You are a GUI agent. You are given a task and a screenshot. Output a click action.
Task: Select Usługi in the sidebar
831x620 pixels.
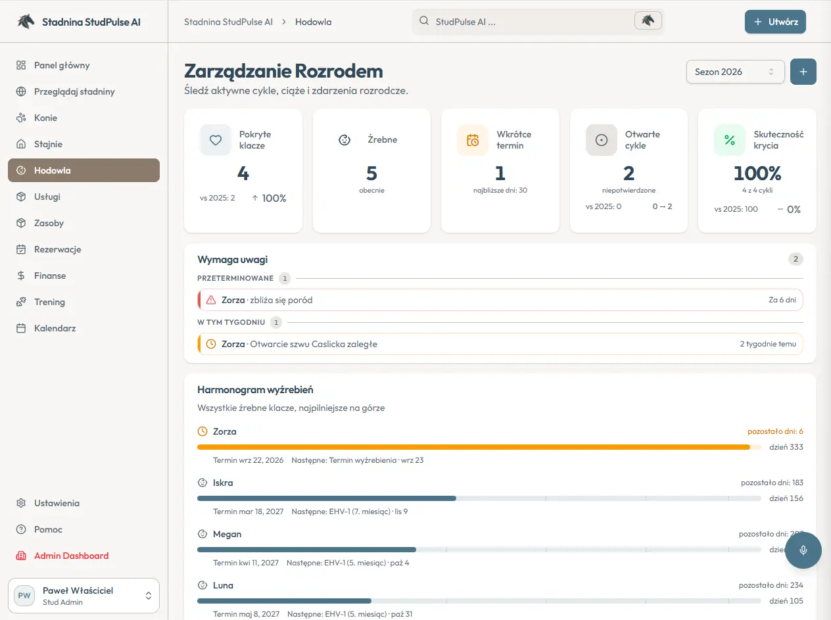point(83,197)
